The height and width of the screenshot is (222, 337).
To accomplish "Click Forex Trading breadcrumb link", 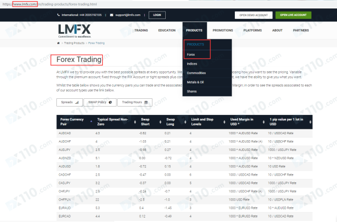I will 96,43.
